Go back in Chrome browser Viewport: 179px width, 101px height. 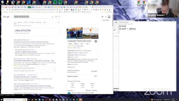[x=3, y=10]
